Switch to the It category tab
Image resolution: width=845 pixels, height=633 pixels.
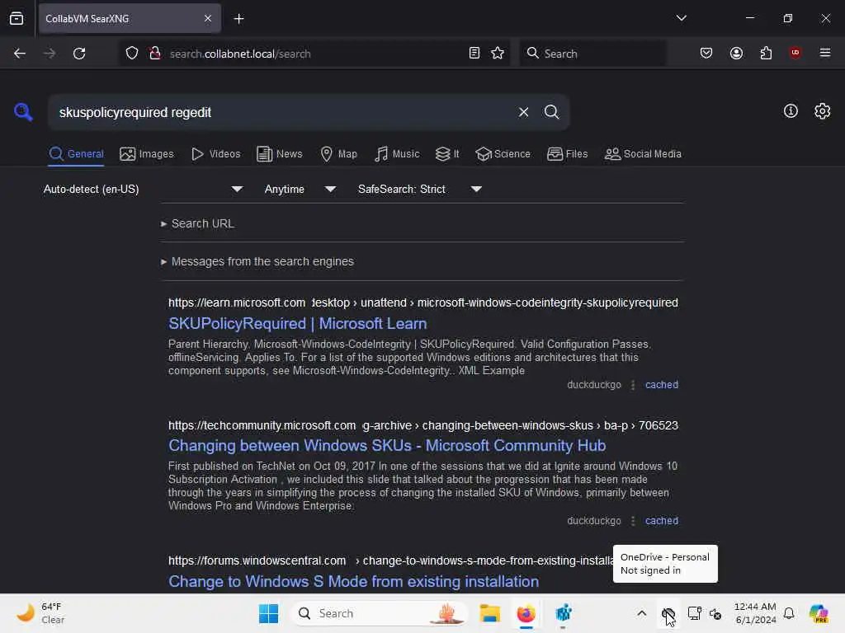[447, 154]
